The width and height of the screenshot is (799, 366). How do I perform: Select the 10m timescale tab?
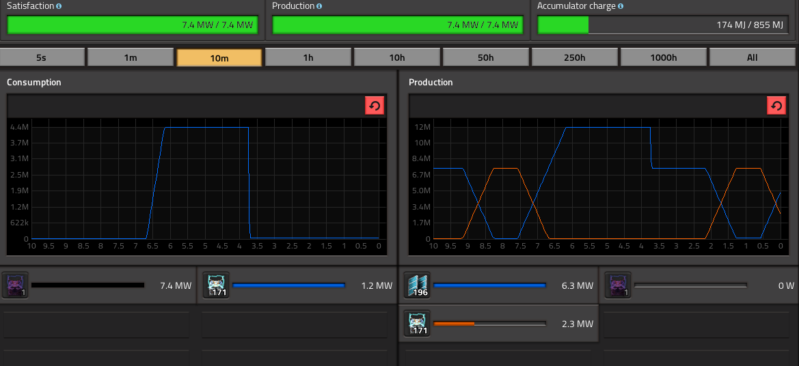[x=219, y=57]
